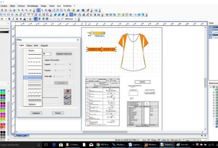Click the horizontal scrollbar of the canvas
Screen dimensions: 218x148
[105, 132]
